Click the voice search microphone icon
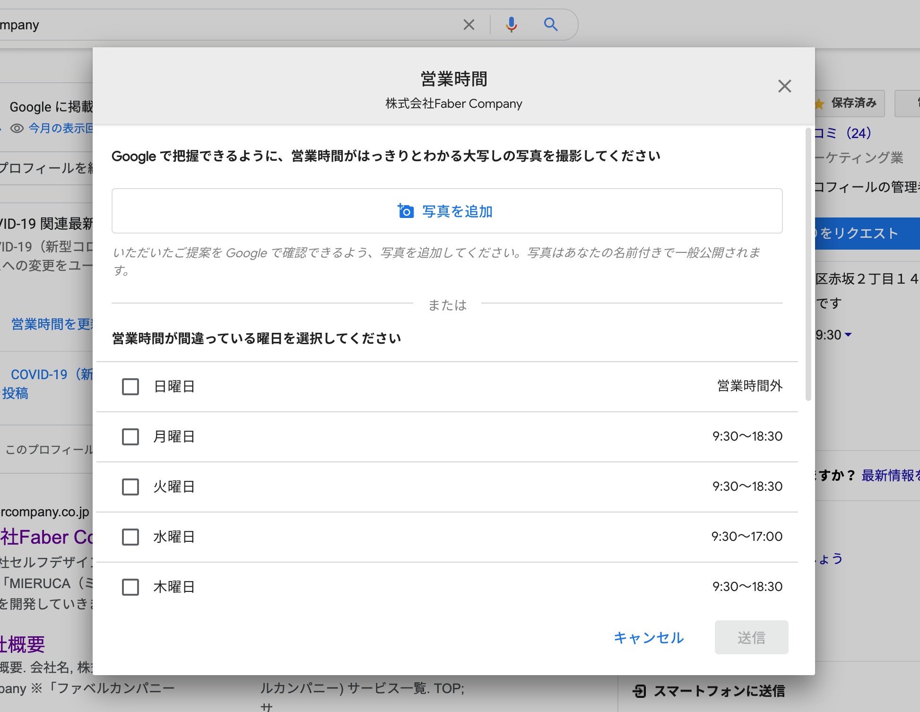The image size is (920, 712). (x=511, y=25)
